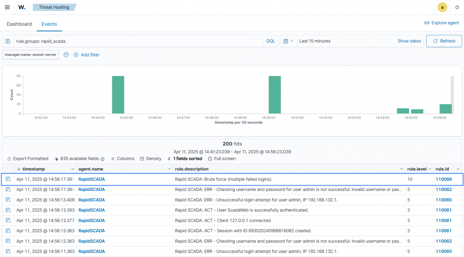The height and width of the screenshot is (257, 464).
Task: Click the Last 15 minutes time range
Action: [x=315, y=41]
